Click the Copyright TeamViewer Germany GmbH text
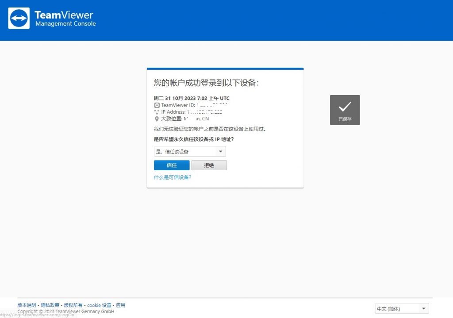This screenshot has height=318, width=453. coord(65,311)
